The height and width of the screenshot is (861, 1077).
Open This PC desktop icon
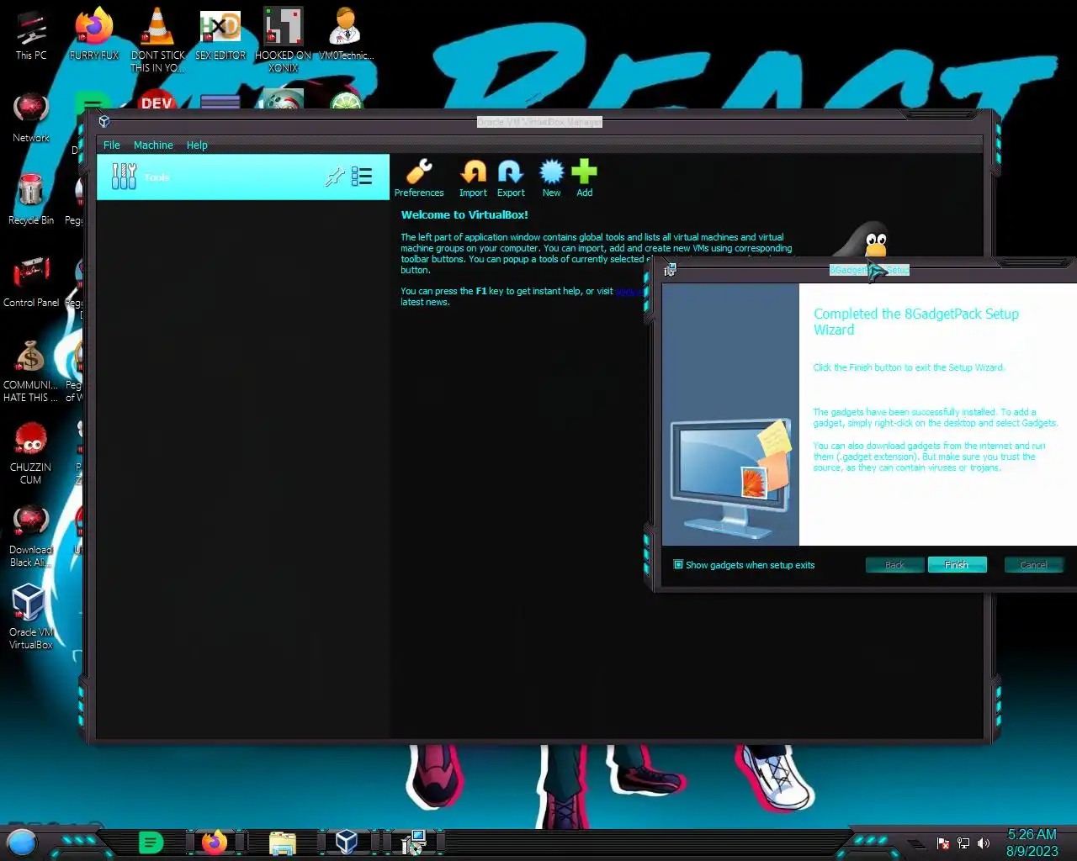click(31, 35)
